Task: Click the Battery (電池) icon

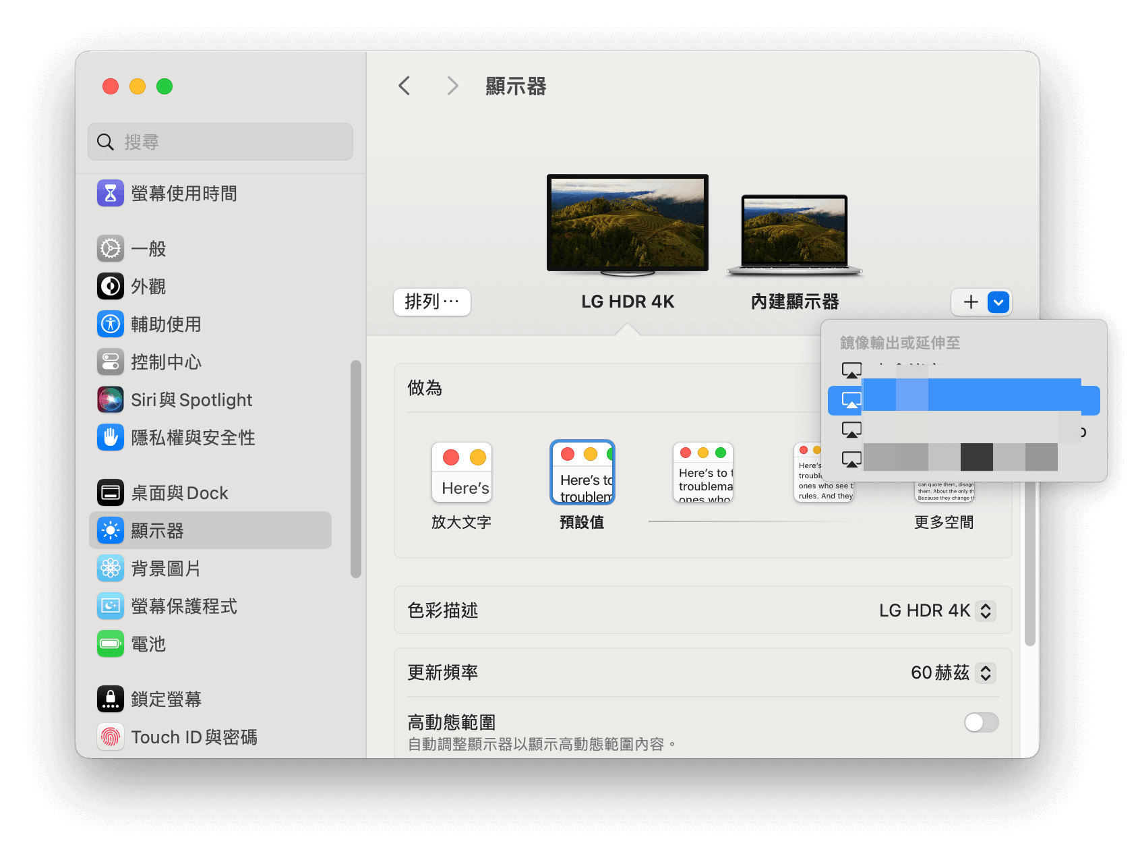Action: point(111,644)
